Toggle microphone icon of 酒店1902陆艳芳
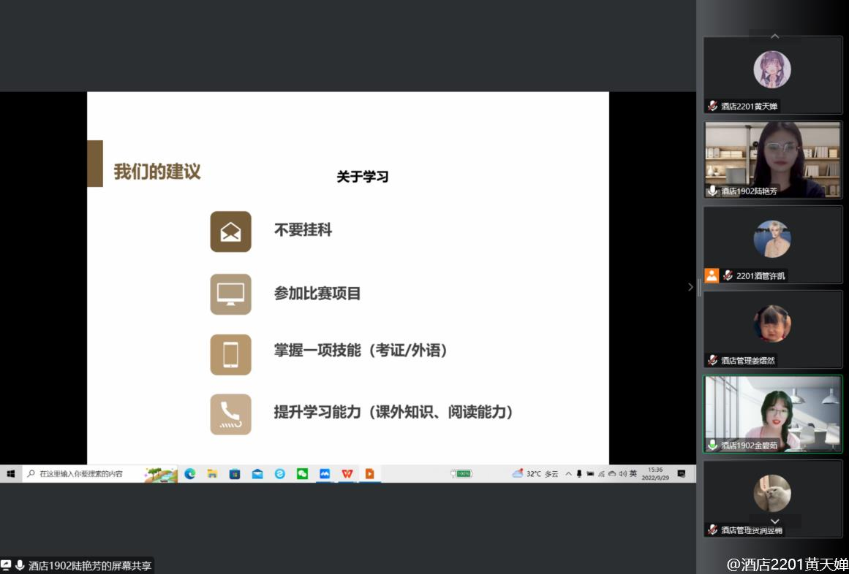 pyautogui.click(x=712, y=191)
